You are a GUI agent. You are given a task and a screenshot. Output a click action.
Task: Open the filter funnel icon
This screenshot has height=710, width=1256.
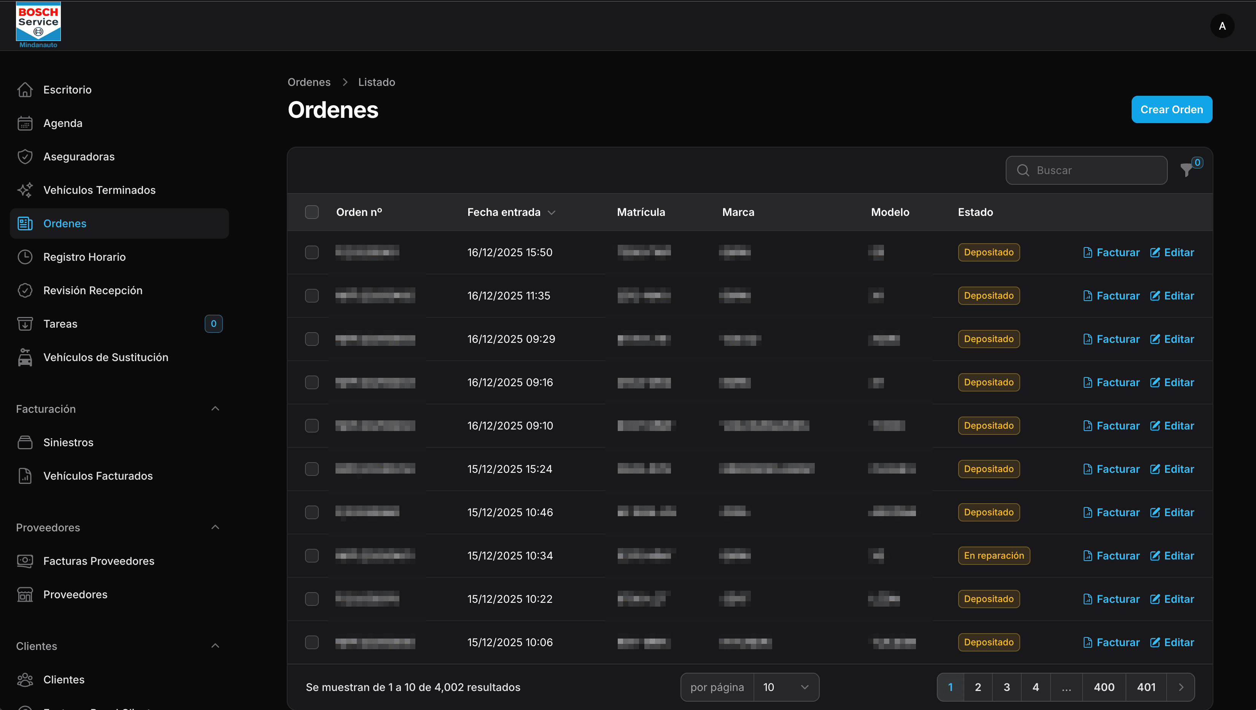click(1186, 170)
